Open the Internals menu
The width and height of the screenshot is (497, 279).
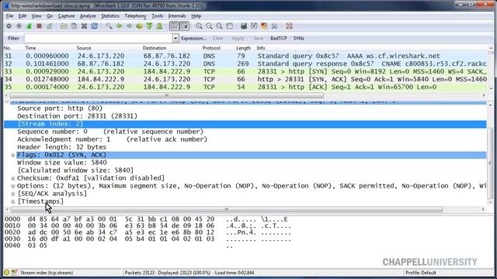[177, 15]
